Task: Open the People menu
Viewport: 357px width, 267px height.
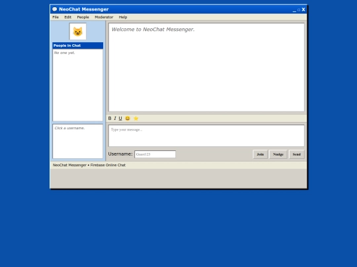Action: pyautogui.click(x=83, y=17)
